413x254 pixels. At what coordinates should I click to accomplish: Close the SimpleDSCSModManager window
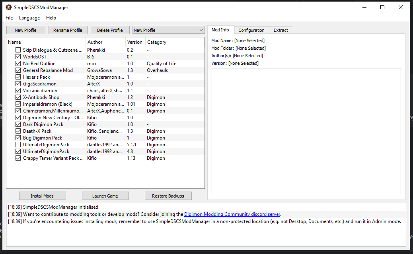pyautogui.click(x=401, y=8)
